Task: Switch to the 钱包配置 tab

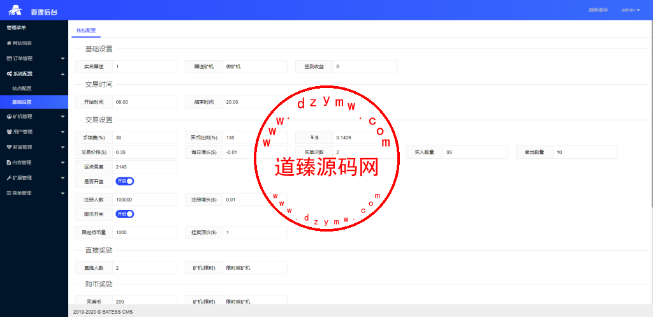Action: point(86,31)
